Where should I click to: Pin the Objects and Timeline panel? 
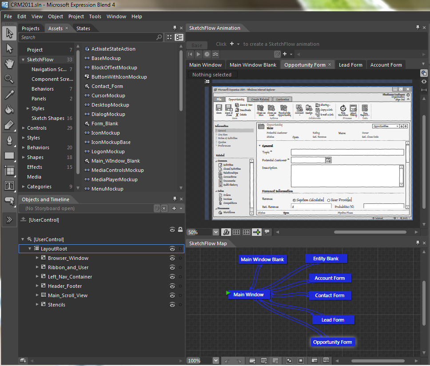[x=175, y=199]
